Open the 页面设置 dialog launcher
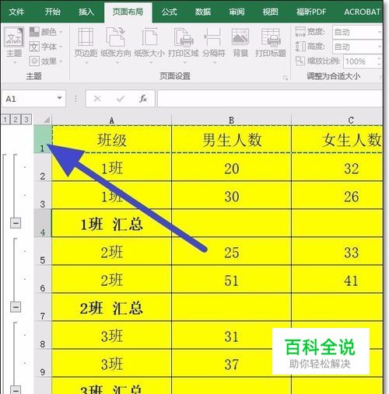Viewport: 389px width, 394px height. (x=286, y=78)
